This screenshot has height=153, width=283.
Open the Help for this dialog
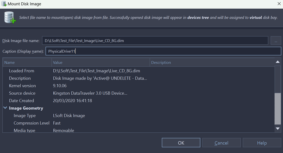coord(262,143)
